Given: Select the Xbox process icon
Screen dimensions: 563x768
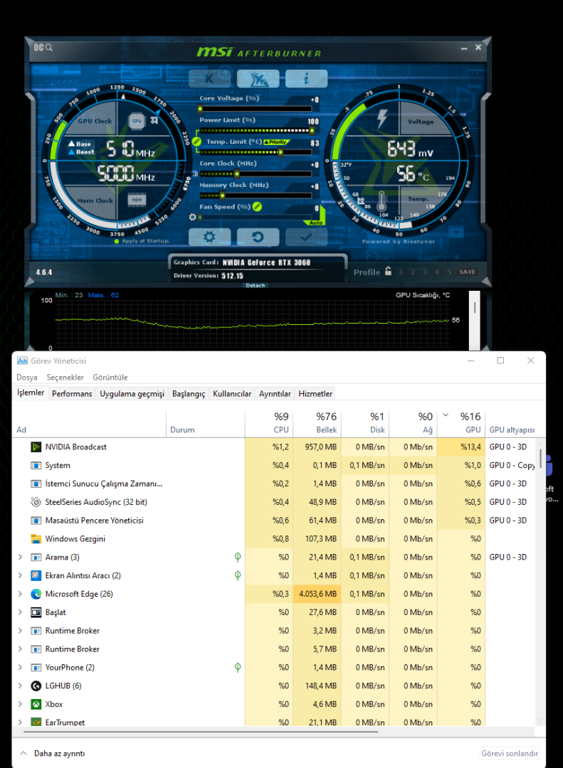Looking at the screenshot, I should [x=36, y=704].
